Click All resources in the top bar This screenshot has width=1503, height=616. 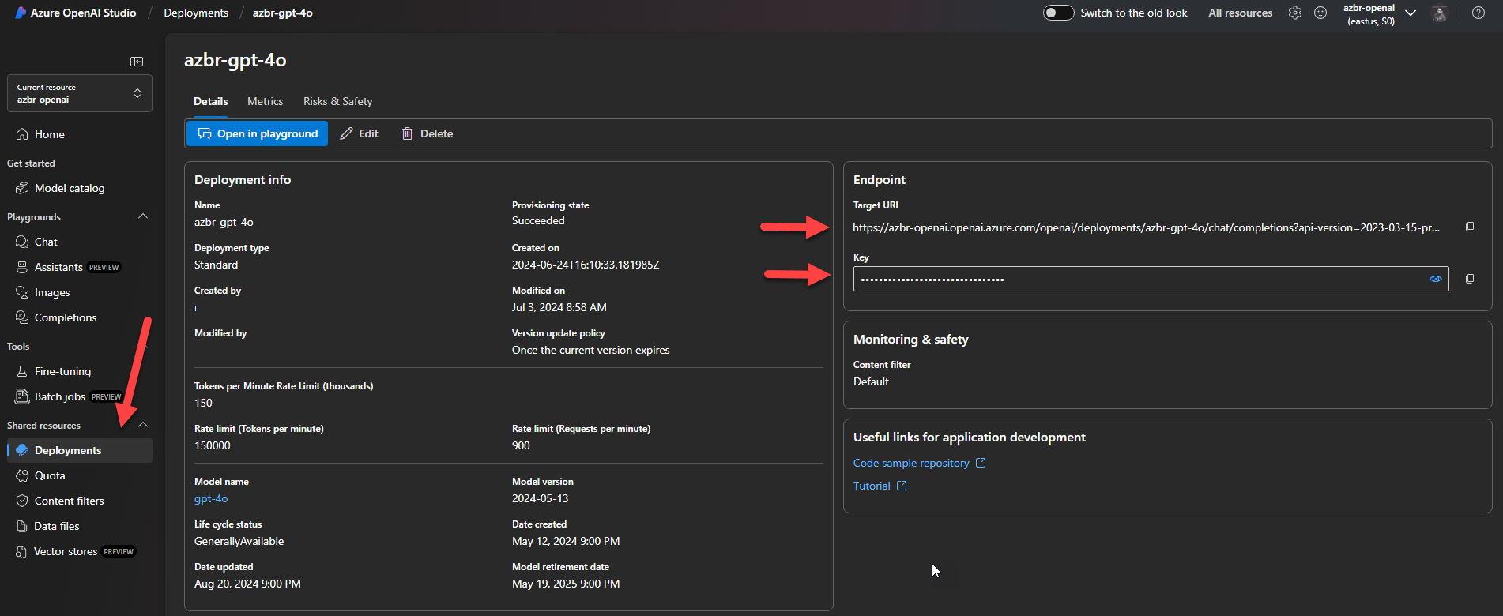point(1241,13)
